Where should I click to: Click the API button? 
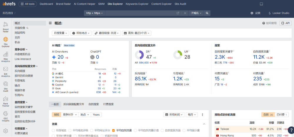point(285,23)
